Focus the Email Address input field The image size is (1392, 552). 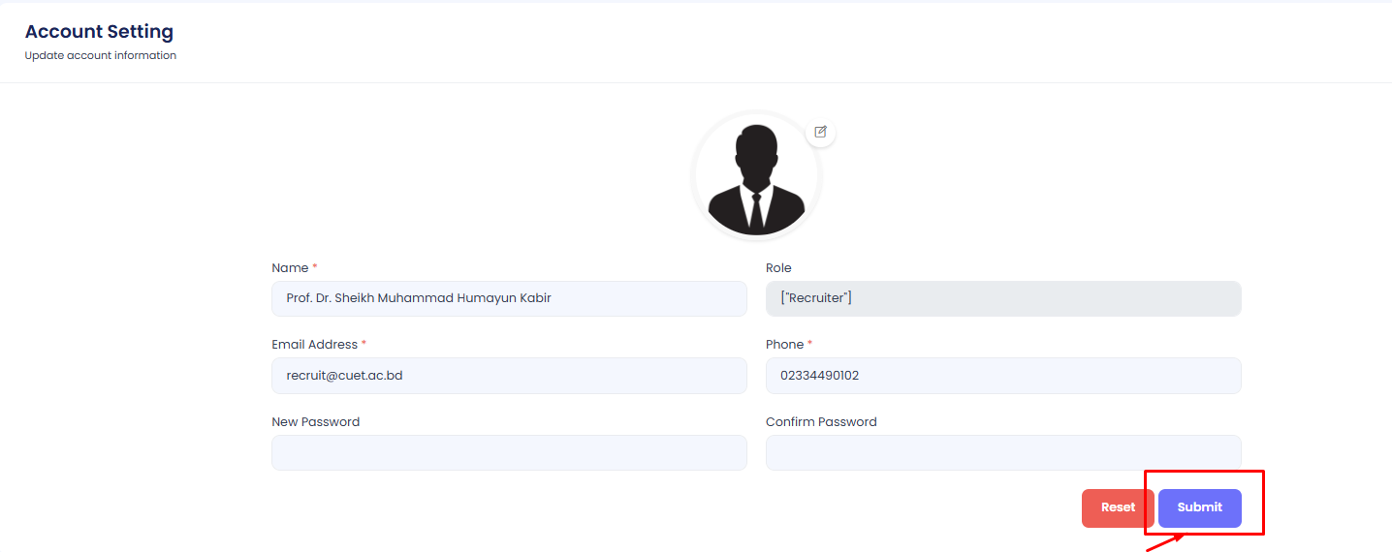pos(509,376)
